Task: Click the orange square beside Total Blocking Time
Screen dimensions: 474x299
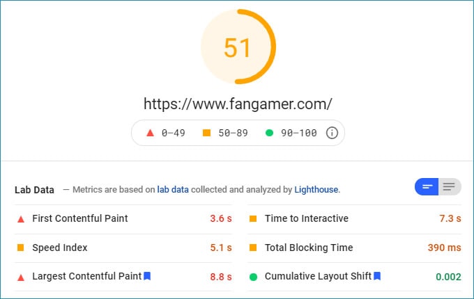Action: pos(253,248)
